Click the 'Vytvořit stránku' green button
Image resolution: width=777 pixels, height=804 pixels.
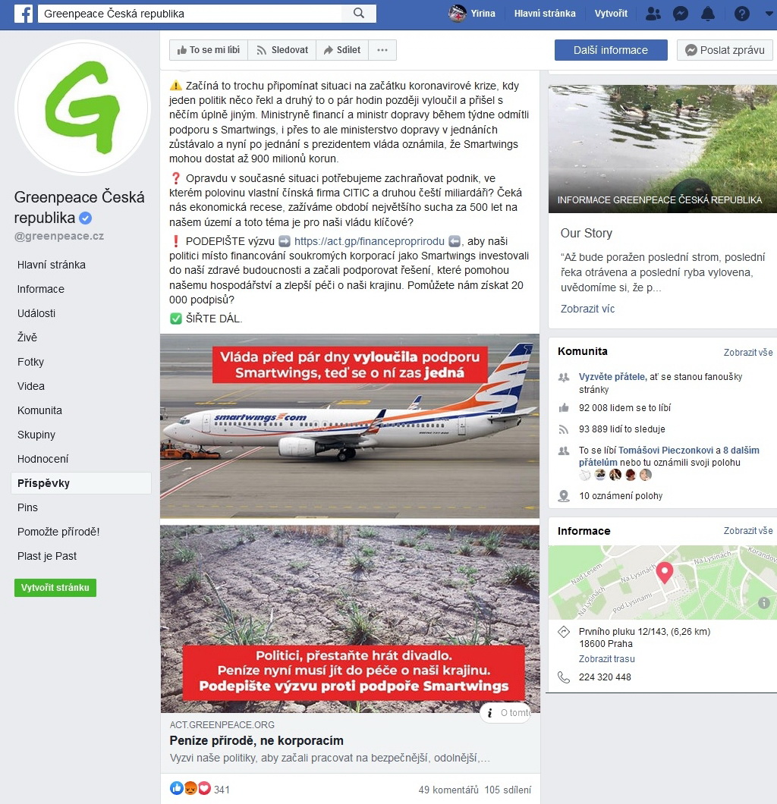[x=55, y=588]
